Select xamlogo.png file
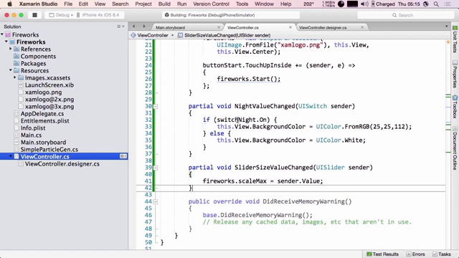 pos(43,92)
